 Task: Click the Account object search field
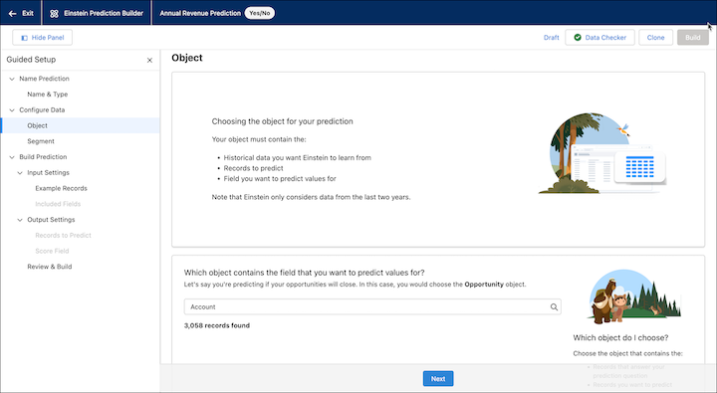[372, 307]
